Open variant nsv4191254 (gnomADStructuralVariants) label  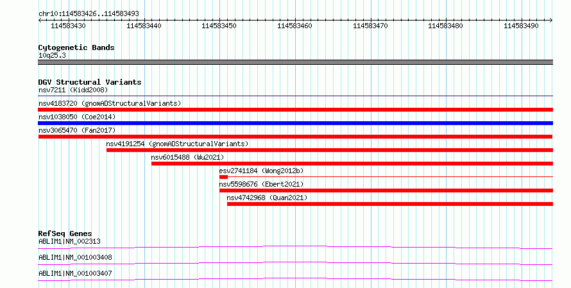(177, 144)
